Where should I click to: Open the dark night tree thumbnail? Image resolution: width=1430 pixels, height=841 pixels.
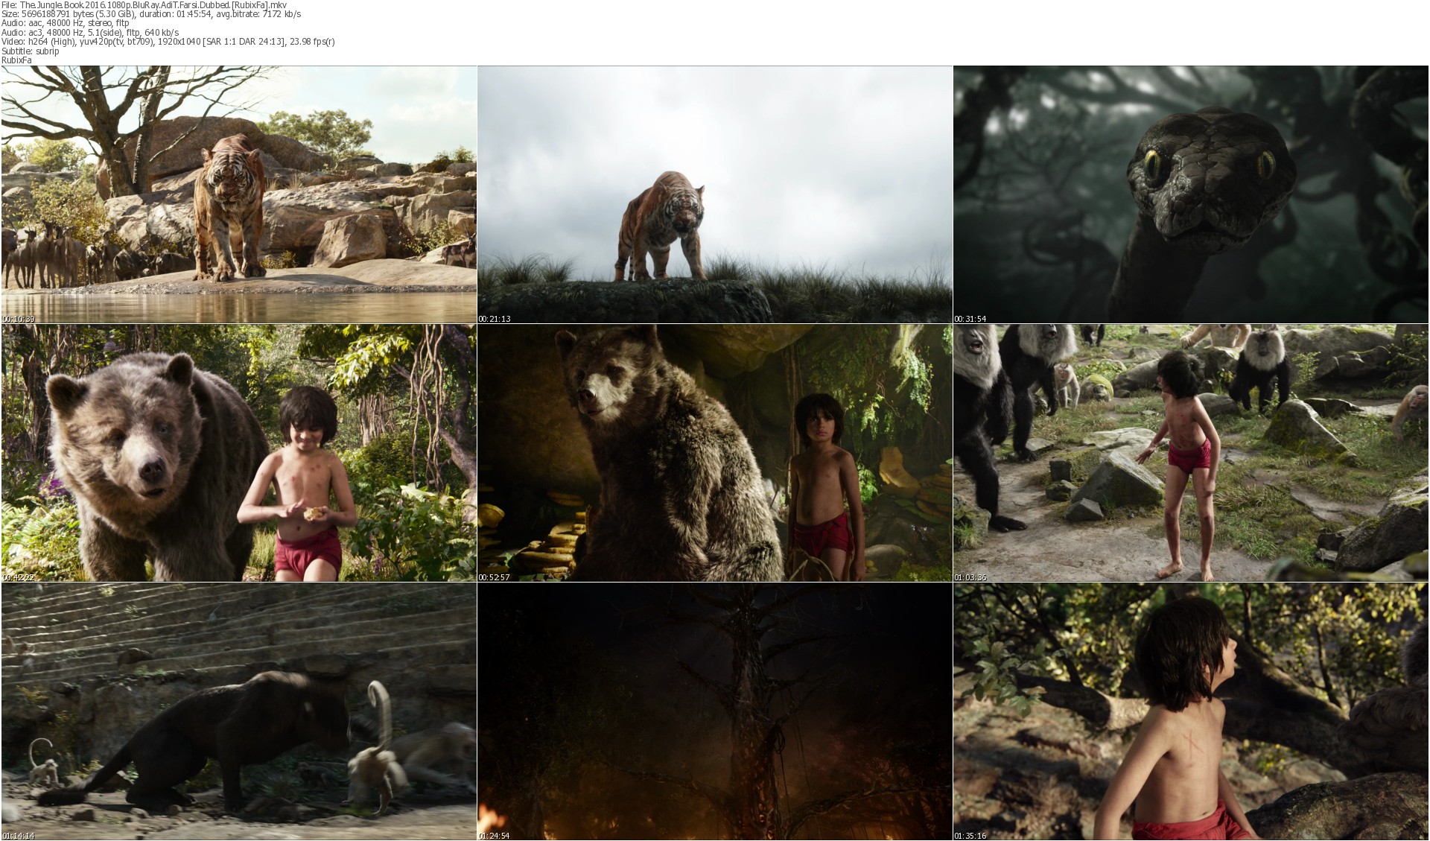click(715, 711)
